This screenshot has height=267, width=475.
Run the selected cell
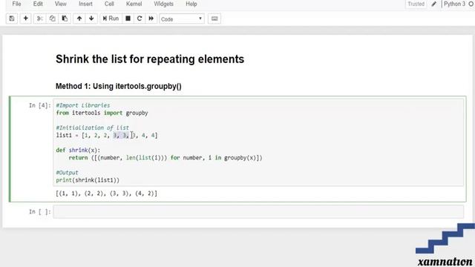point(111,19)
